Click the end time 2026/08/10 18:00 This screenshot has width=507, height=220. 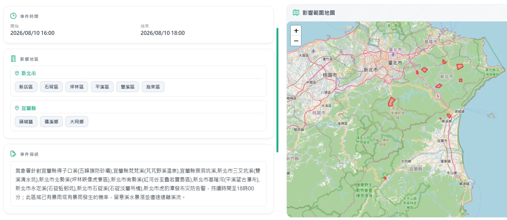pyautogui.click(x=163, y=33)
